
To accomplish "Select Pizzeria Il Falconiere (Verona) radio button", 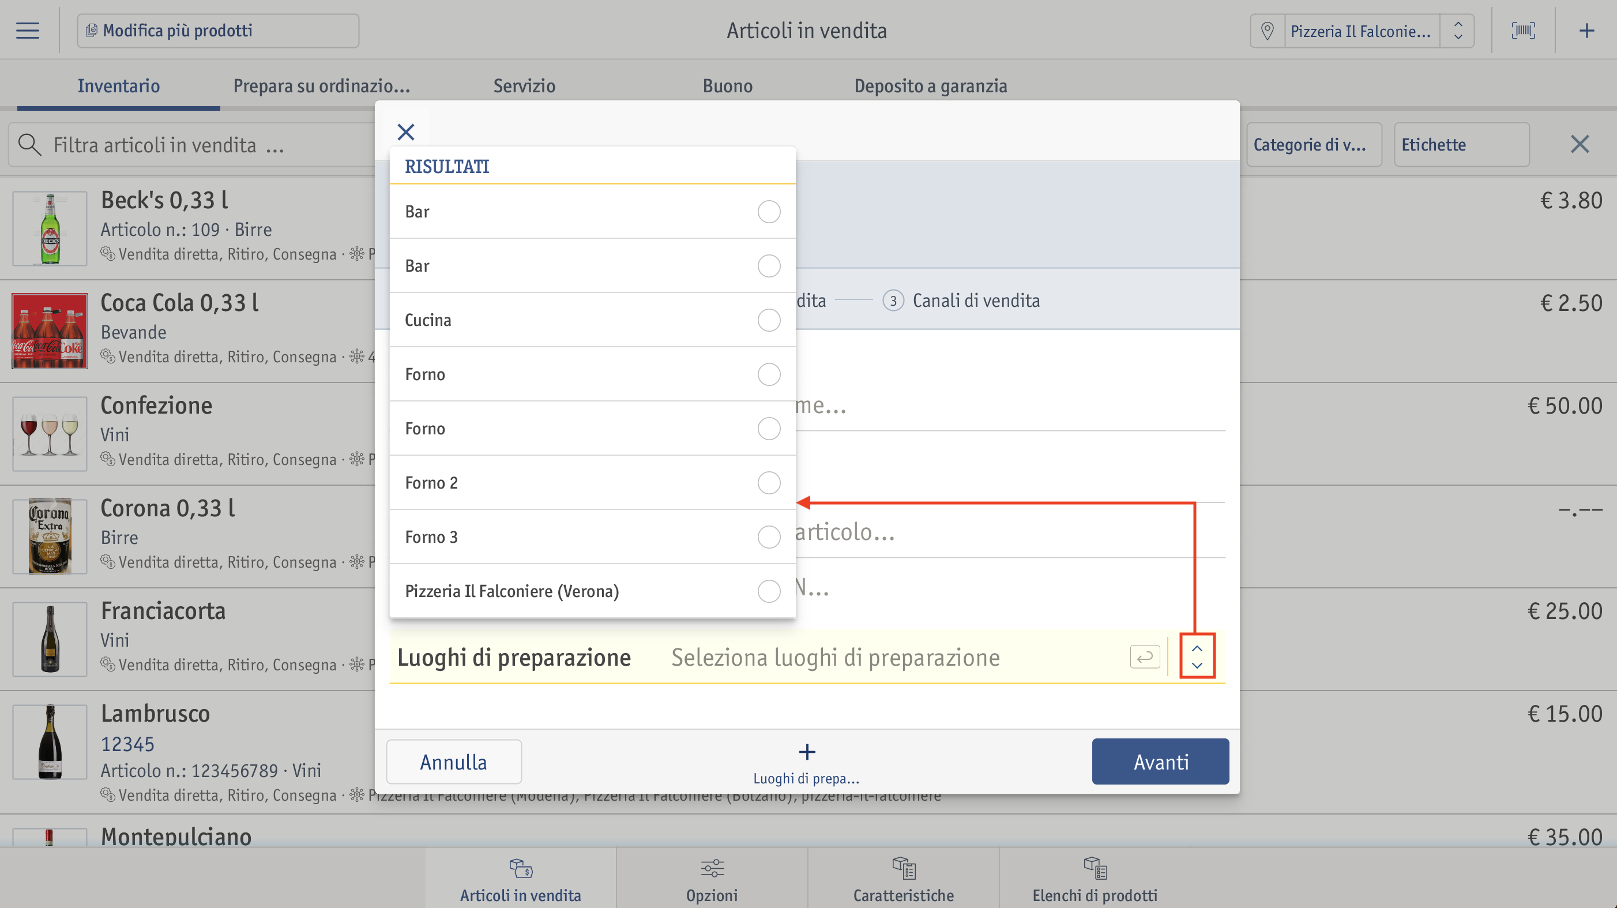I will click(768, 591).
